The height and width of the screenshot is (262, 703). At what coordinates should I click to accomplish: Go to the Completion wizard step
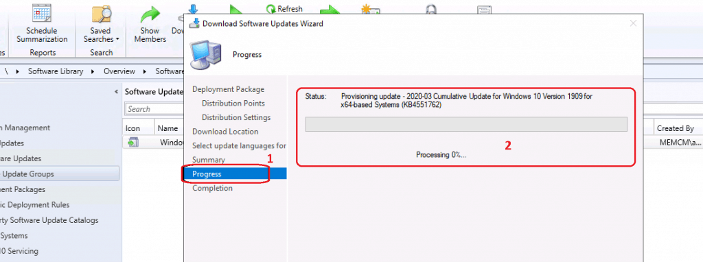click(x=213, y=188)
